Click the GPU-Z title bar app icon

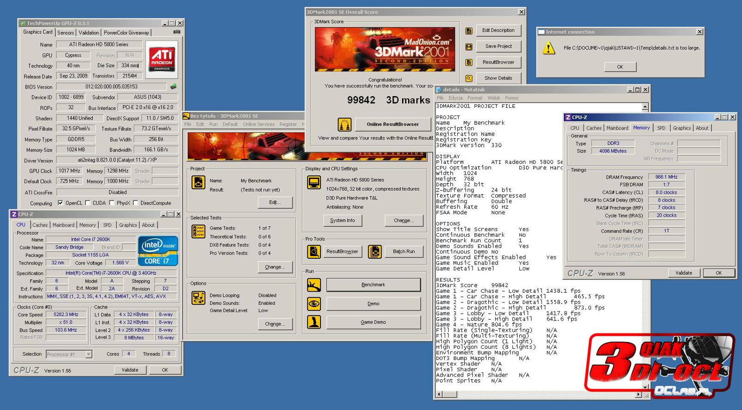point(23,23)
